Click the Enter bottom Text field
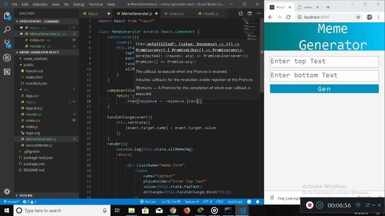 pyautogui.click(x=324, y=76)
